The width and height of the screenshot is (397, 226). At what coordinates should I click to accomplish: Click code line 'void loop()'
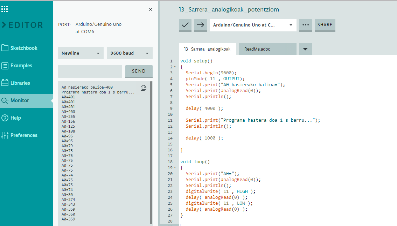pyautogui.click(x=195, y=162)
